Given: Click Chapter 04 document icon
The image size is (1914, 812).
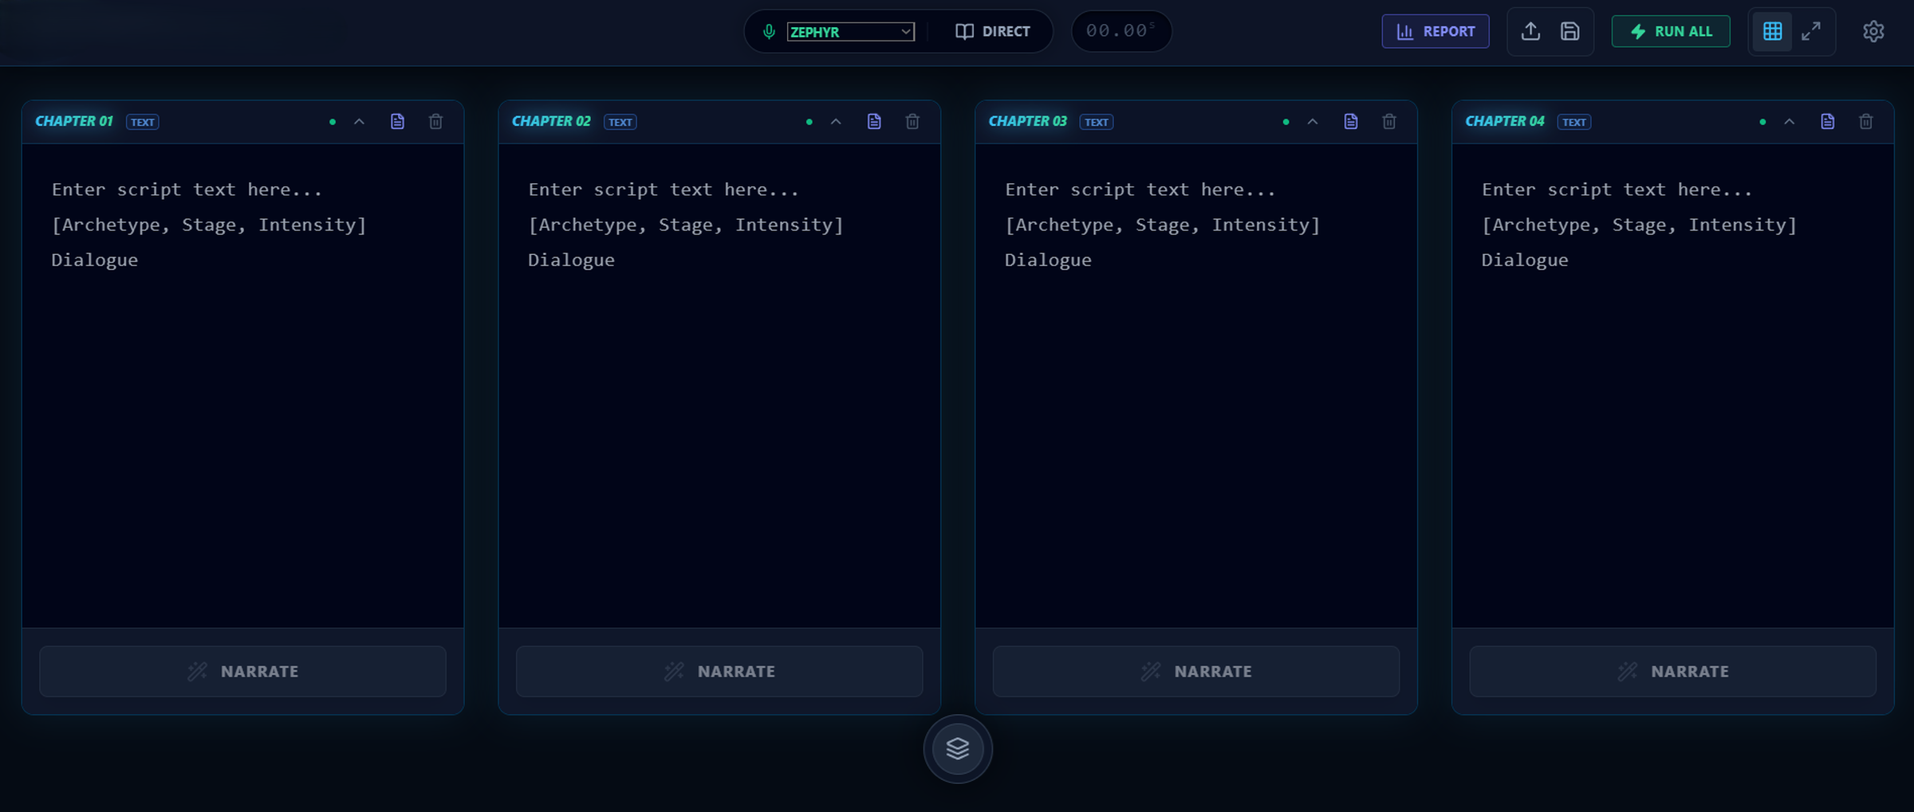Looking at the screenshot, I should pos(1828,121).
